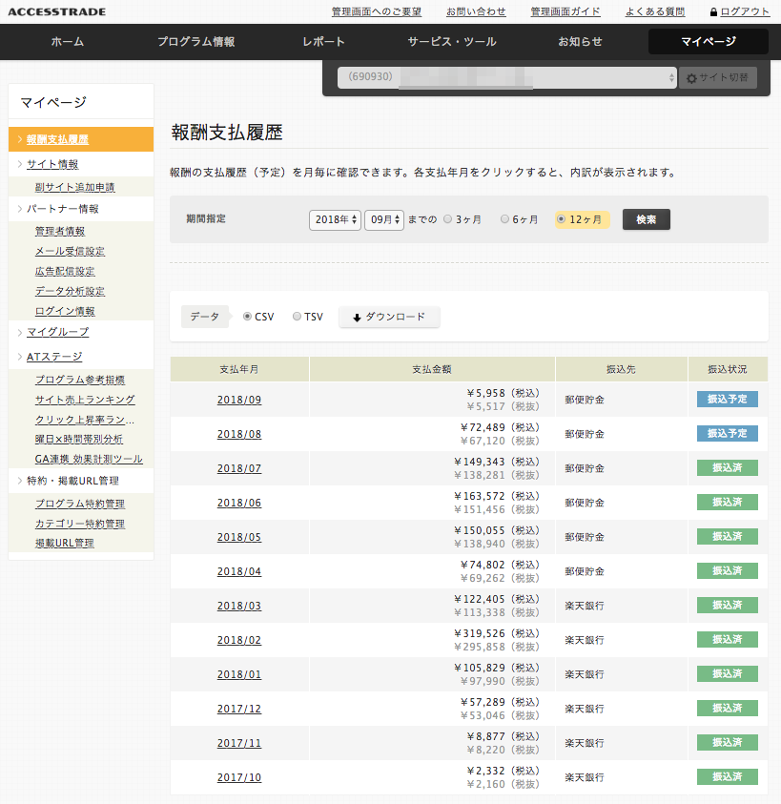
Task: Open 2018/09 payment details
Action: coord(239,400)
